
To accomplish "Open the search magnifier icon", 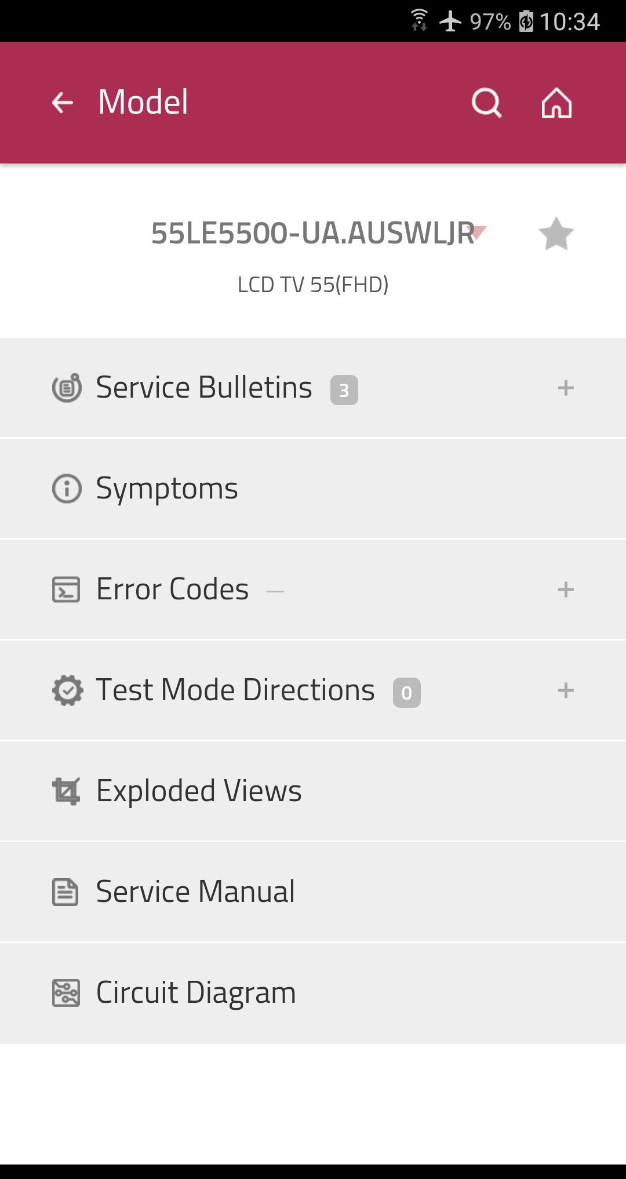I will click(x=486, y=103).
